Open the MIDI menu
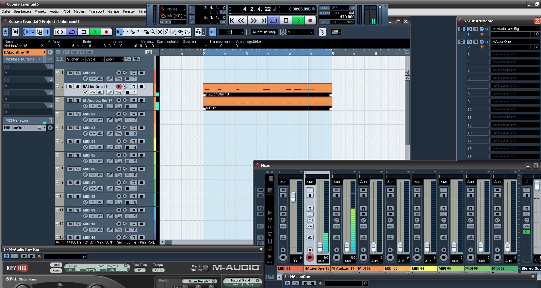 coord(66,11)
